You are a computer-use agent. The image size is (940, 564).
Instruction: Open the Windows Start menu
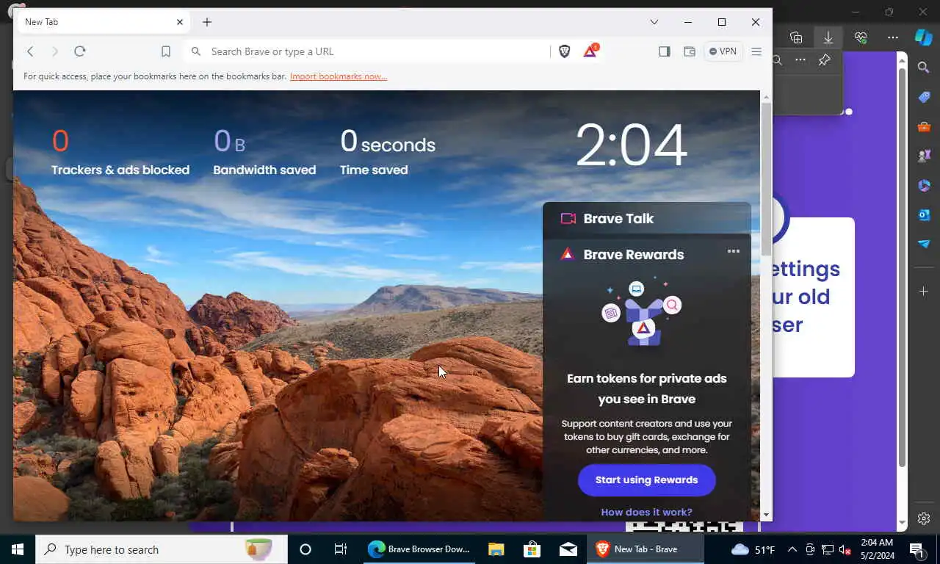(18, 549)
